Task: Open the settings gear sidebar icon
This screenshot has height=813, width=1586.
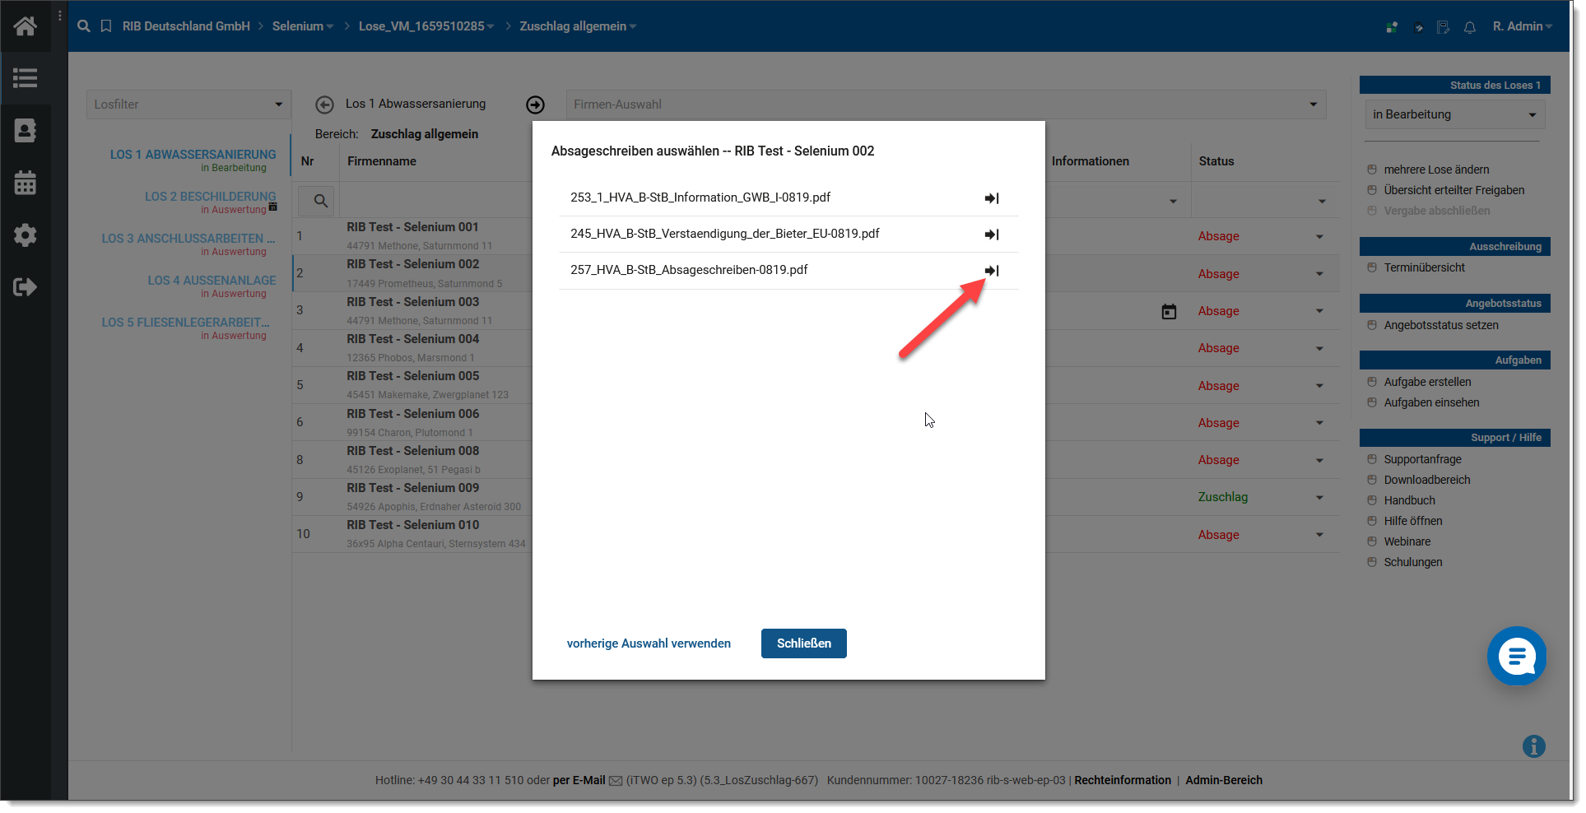Action: 25,235
